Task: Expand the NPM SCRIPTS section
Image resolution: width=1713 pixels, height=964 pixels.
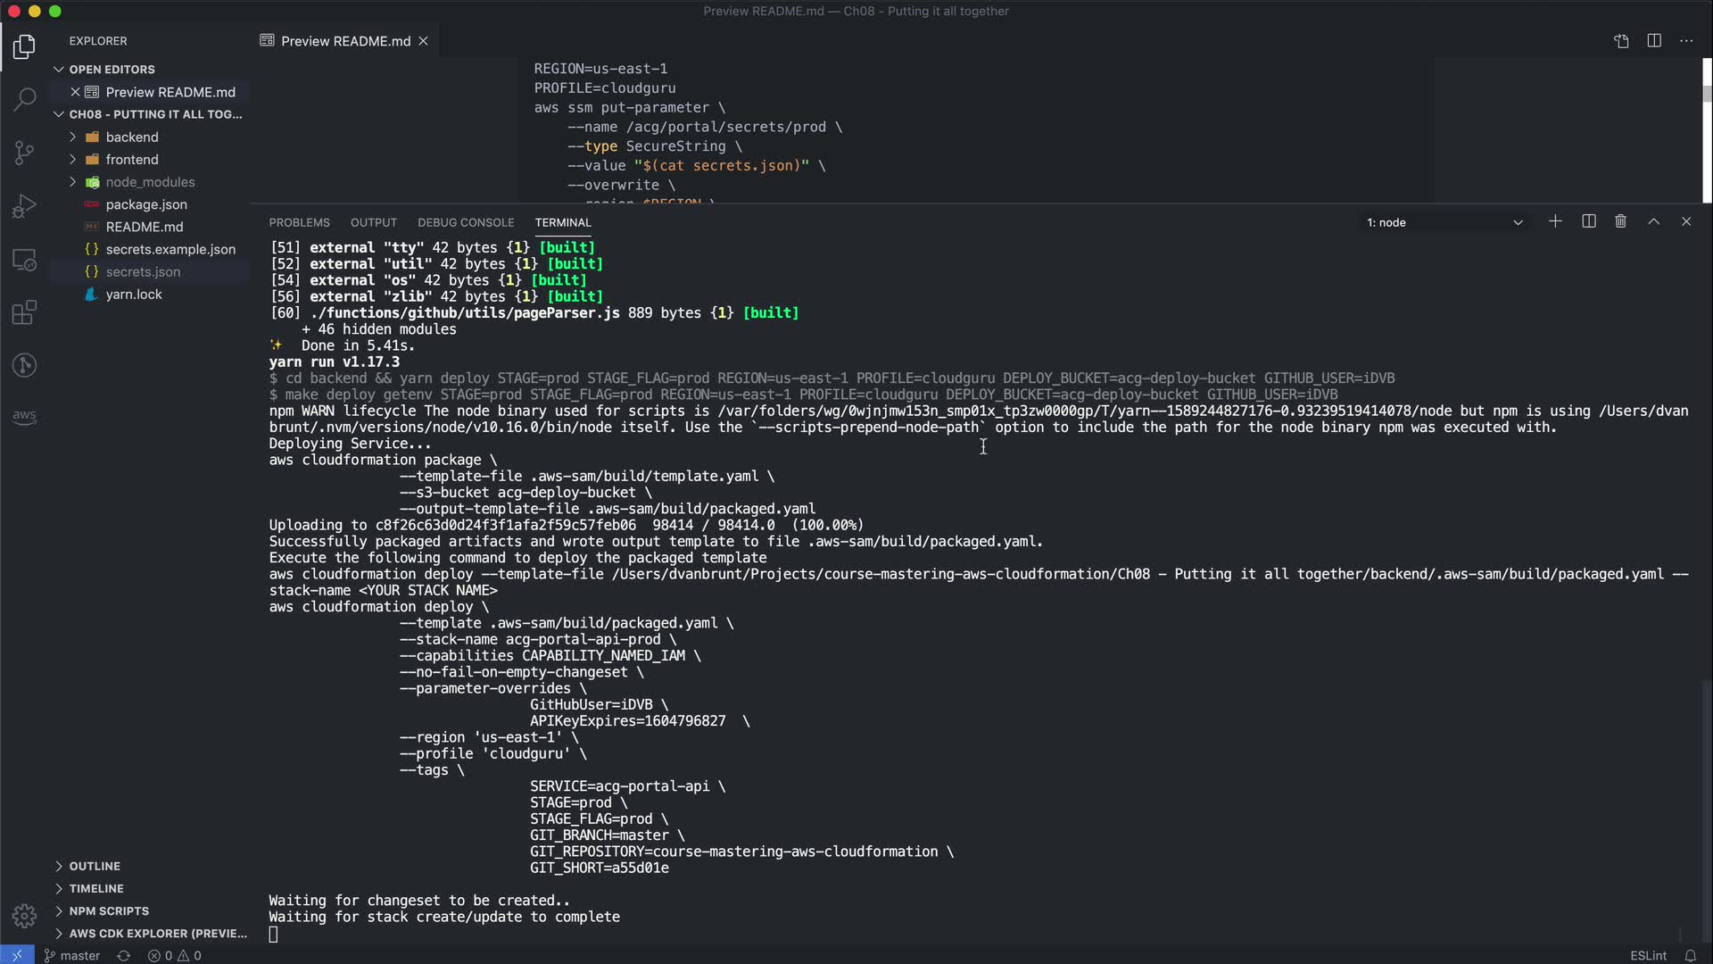Action: 108,910
